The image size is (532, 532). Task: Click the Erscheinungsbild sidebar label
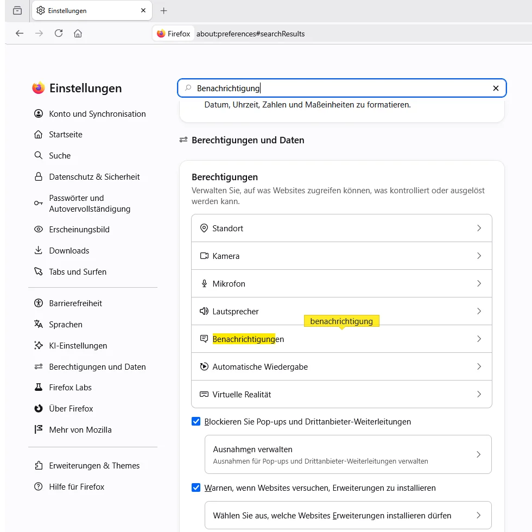pyautogui.click(x=79, y=230)
